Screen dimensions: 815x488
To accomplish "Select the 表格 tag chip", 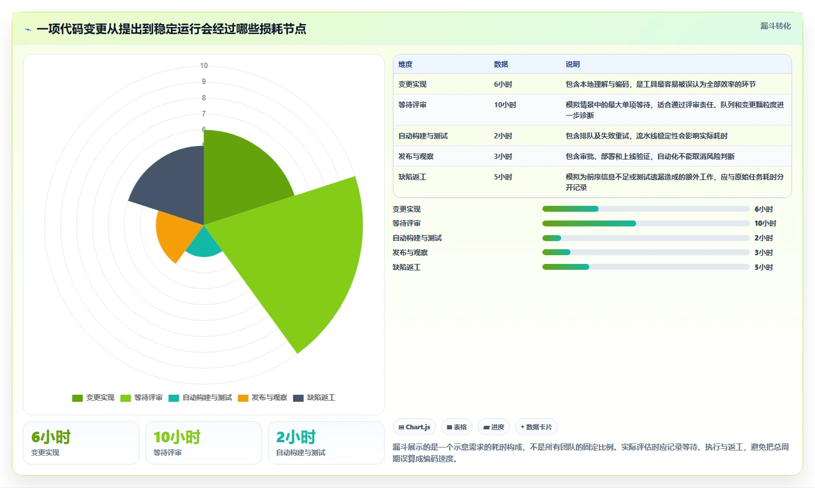I will coord(457,427).
